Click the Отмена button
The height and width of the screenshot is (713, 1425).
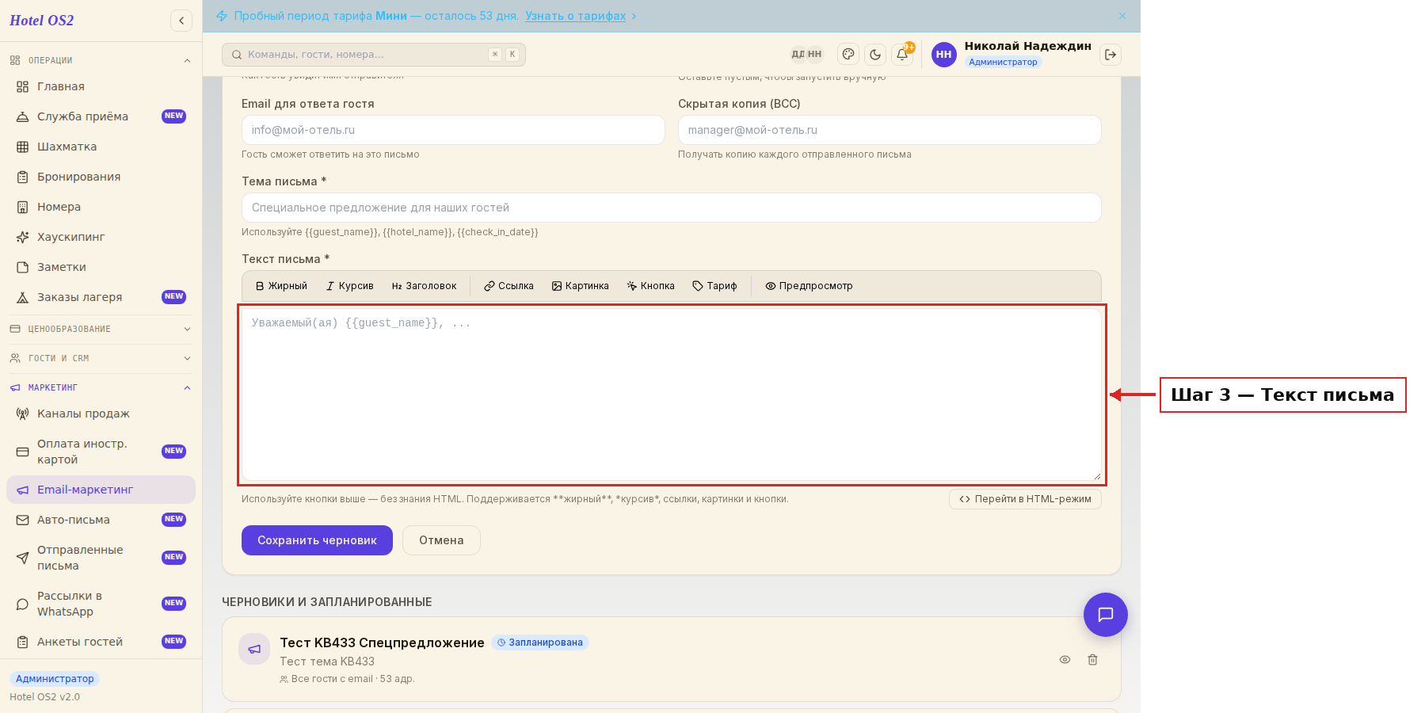point(441,540)
